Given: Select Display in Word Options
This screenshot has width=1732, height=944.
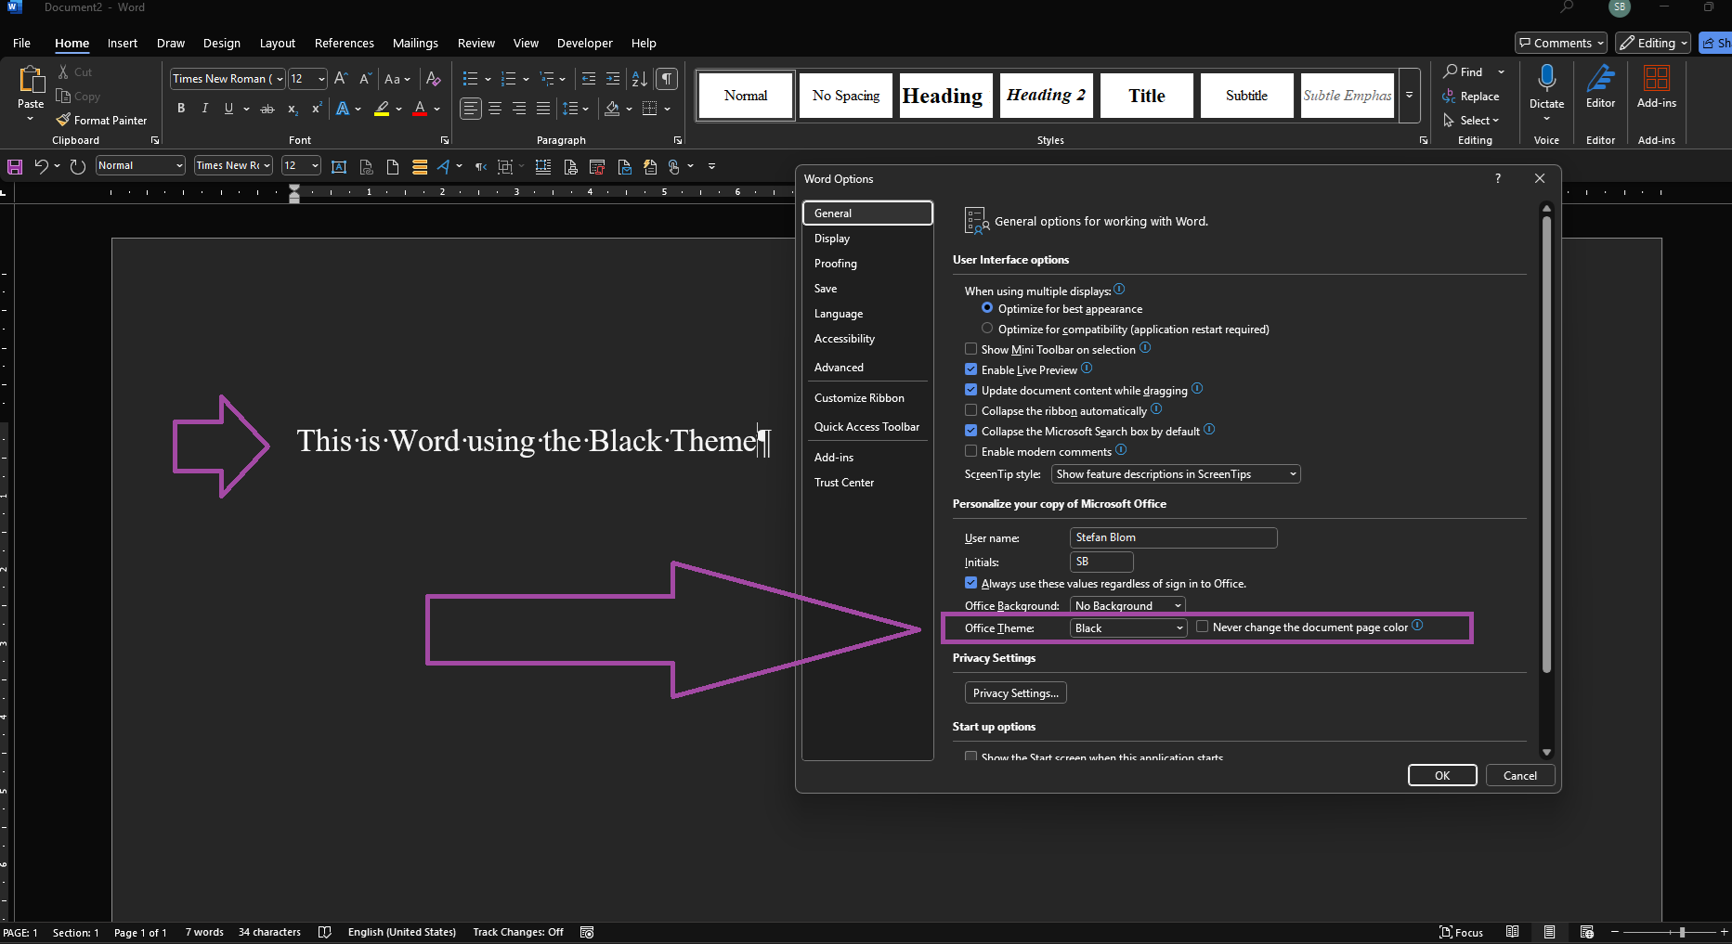Looking at the screenshot, I should (x=867, y=239).
